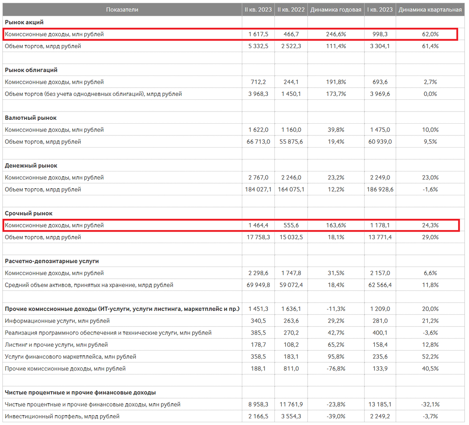Click the 340,5 information services cell
The width and height of the screenshot is (469, 425).
(258, 321)
